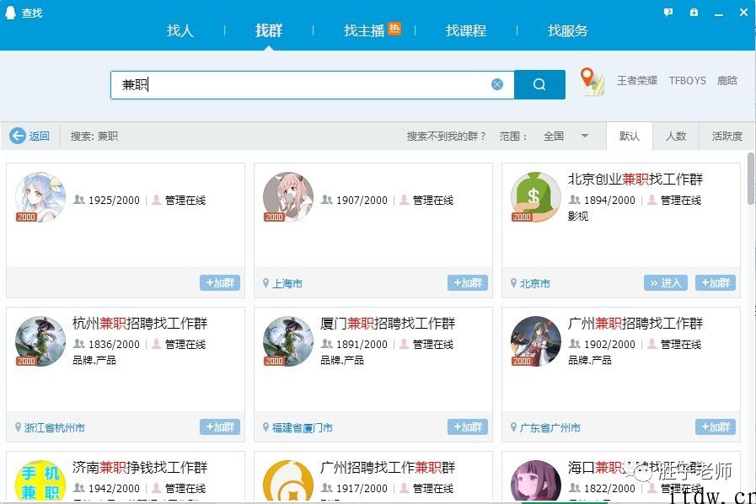This screenshot has height=504, width=756.
Task: Open the purple-haired avatar of the 海口 group
Action: point(536,480)
